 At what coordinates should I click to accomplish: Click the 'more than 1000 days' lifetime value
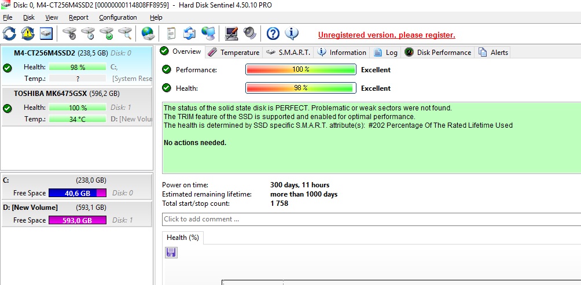click(304, 194)
